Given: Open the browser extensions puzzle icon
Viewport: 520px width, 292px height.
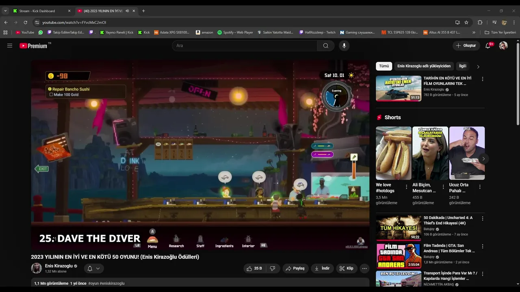Looking at the screenshot, I should (x=480, y=22).
